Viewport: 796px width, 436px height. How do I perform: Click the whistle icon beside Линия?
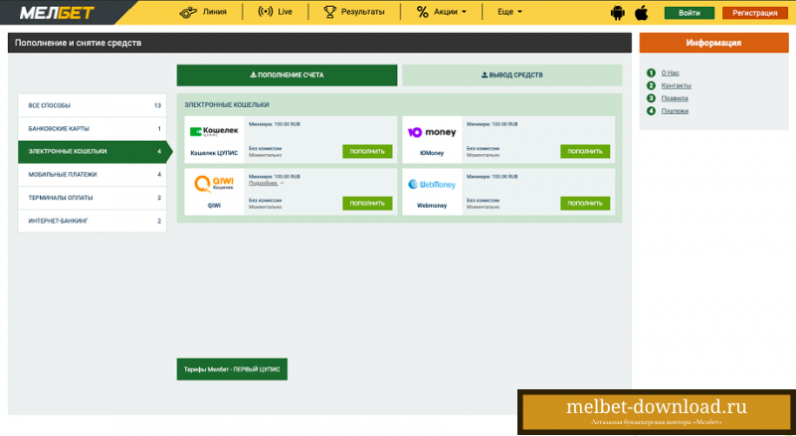(188, 12)
